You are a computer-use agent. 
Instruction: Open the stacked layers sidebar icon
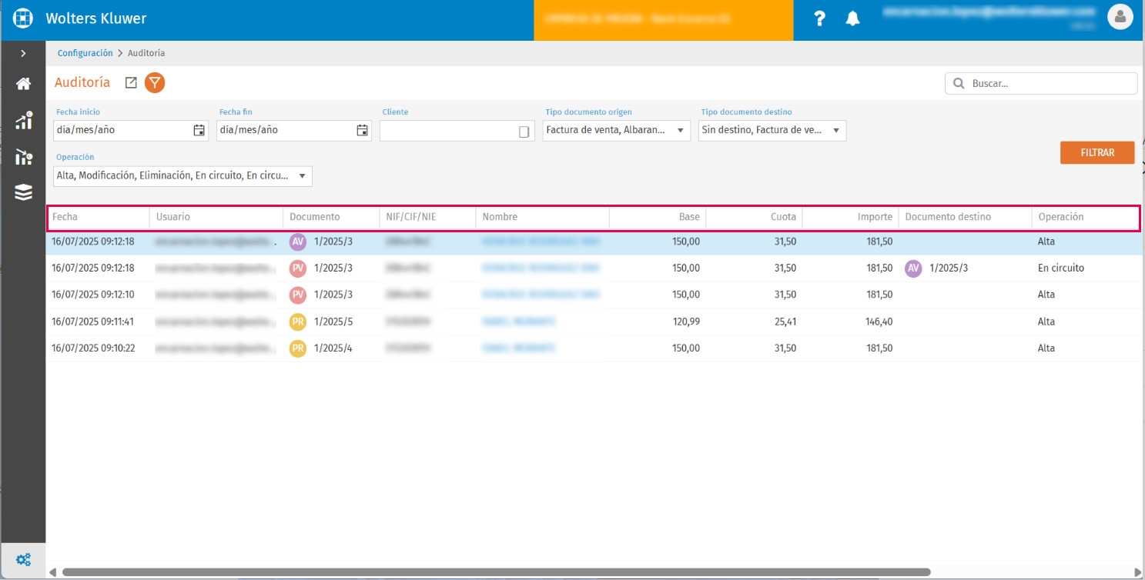point(23,192)
